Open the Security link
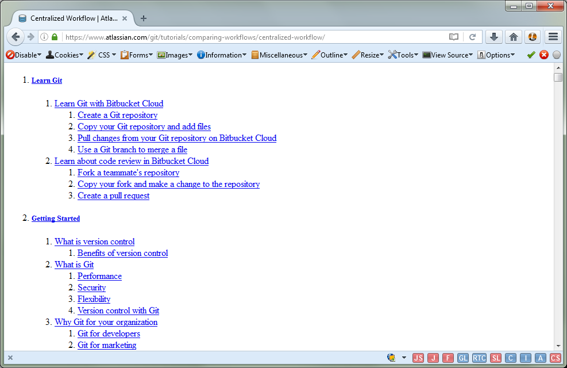 click(x=91, y=287)
